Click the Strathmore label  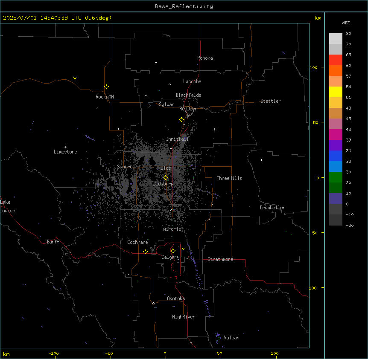[220, 259]
